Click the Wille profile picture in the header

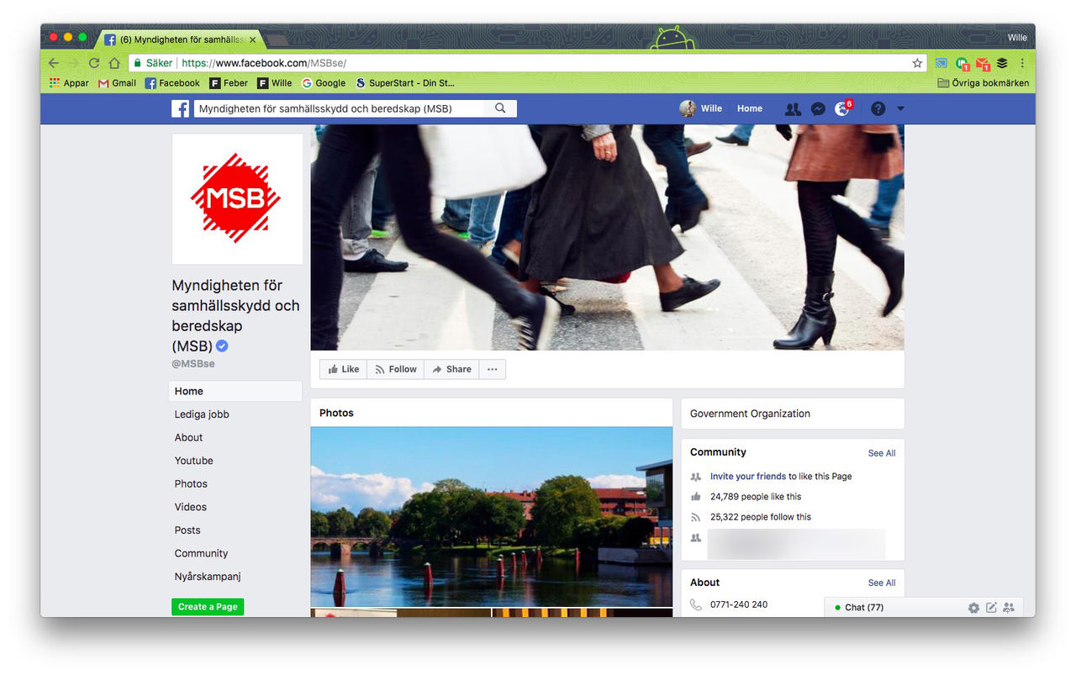click(688, 108)
